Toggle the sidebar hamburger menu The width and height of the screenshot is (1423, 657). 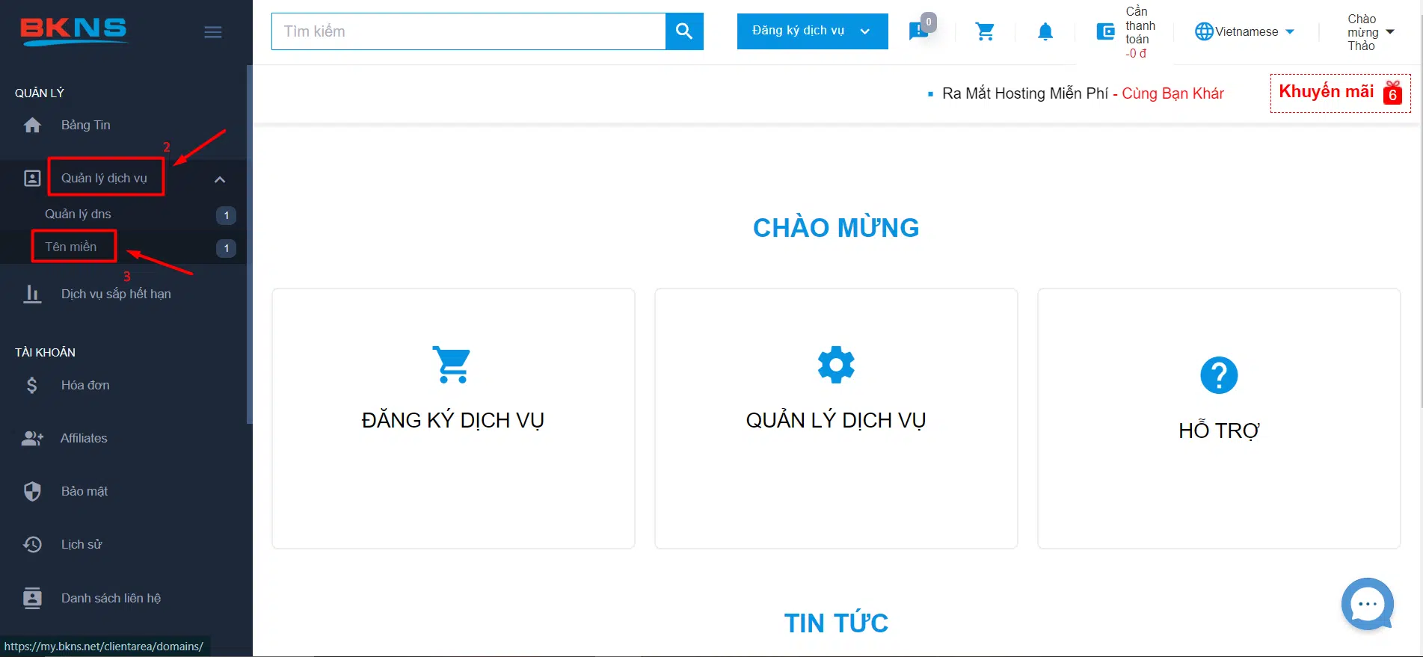point(213,32)
